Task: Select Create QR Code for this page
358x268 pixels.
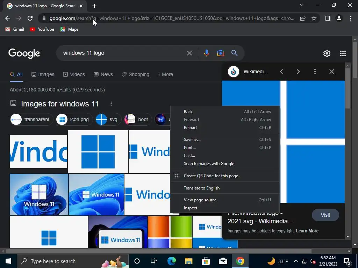Action: pos(225,176)
